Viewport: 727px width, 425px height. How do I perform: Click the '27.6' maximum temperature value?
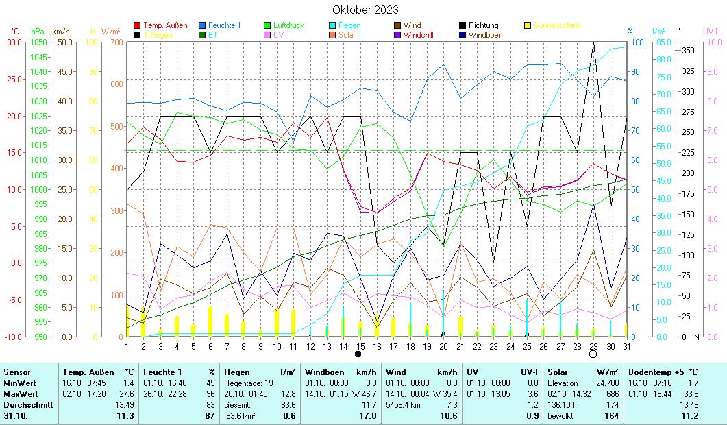(x=127, y=394)
